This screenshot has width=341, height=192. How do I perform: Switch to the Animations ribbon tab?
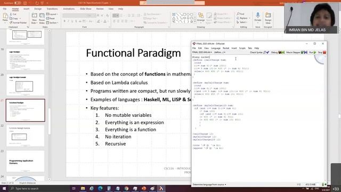point(69,9)
